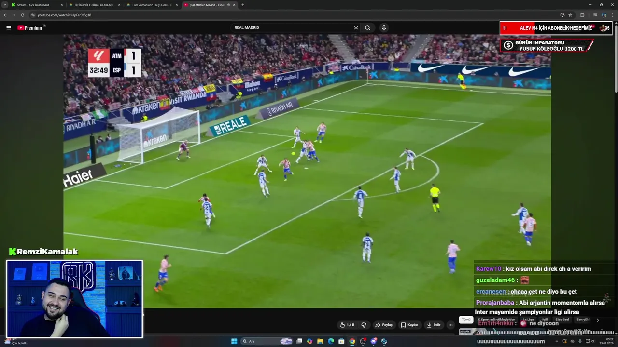Viewport: 618px width, 347px height.
Task: Click the youtube.com address bar URL
Action: [x=64, y=15]
